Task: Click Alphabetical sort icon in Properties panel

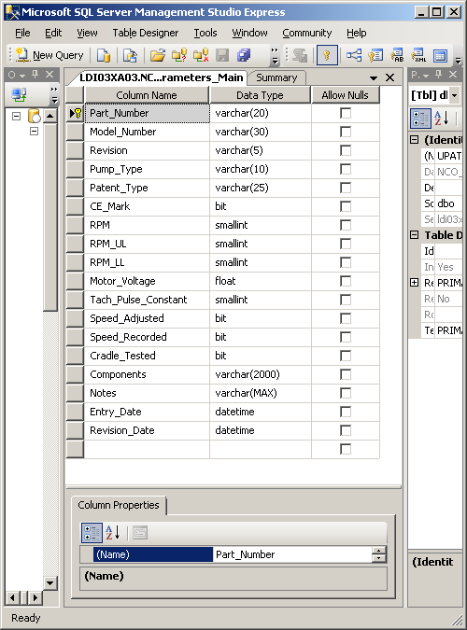Action: pos(441,119)
